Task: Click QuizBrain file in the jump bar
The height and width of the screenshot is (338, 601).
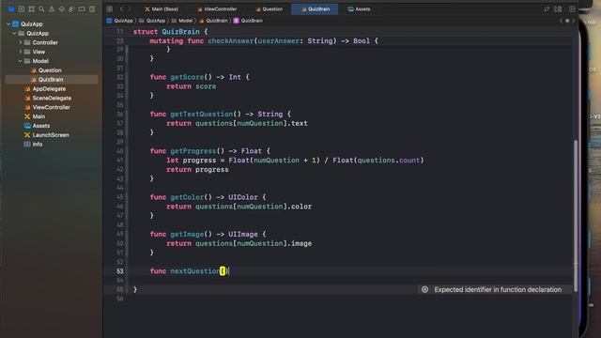Action: coord(213,21)
